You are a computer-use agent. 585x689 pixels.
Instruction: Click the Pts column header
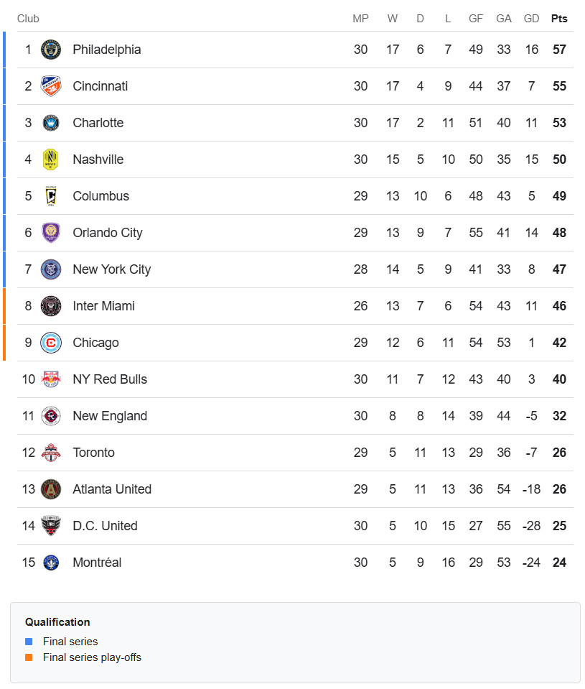click(559, 19)
